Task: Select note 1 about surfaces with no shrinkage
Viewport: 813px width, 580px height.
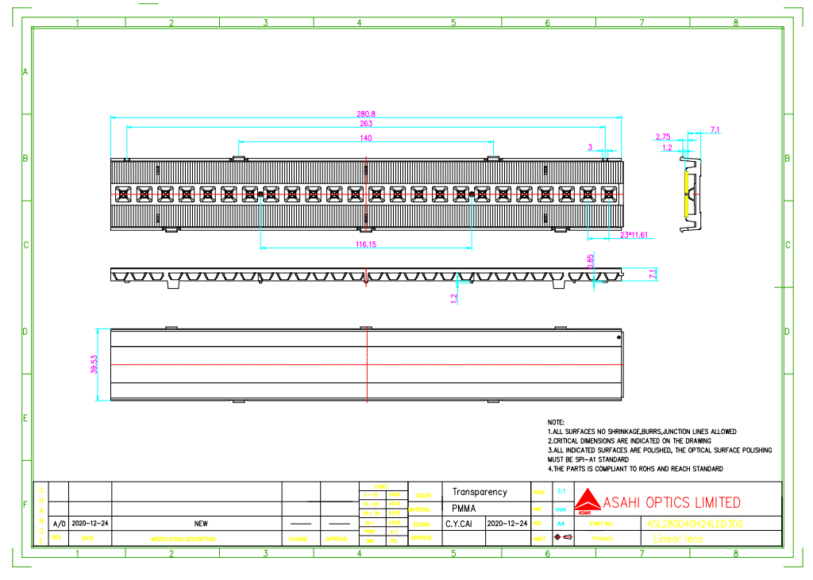Action: 642,432
